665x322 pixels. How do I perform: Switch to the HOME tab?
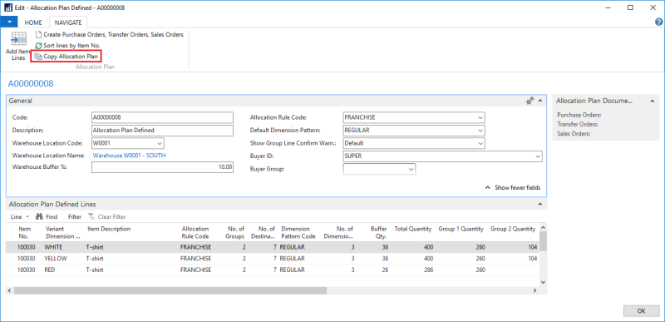point(33,22)
